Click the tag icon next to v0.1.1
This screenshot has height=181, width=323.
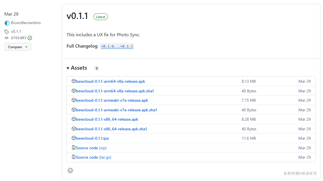[x=7, y=32]
